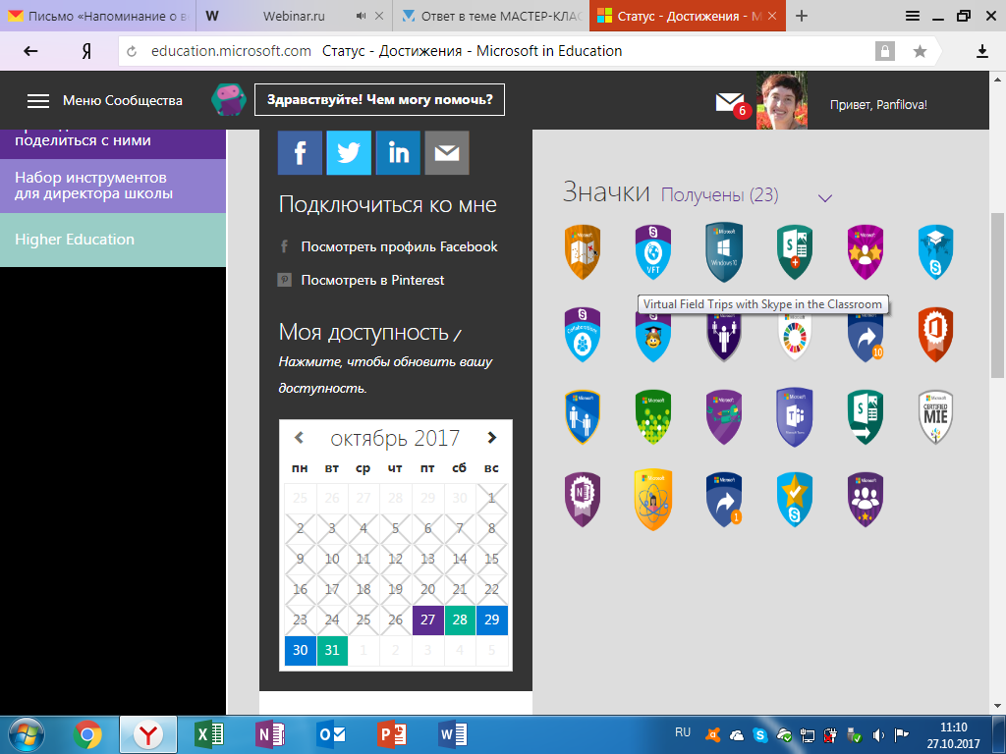This screenshot has width=1006, height=754.
Task: Click the green S badge with arrow
Action: point(865,416)
